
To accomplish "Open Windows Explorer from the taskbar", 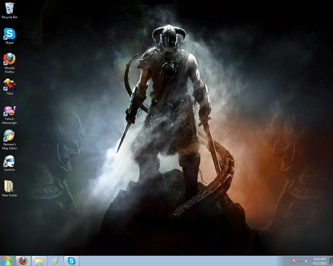I will [39, 261].
